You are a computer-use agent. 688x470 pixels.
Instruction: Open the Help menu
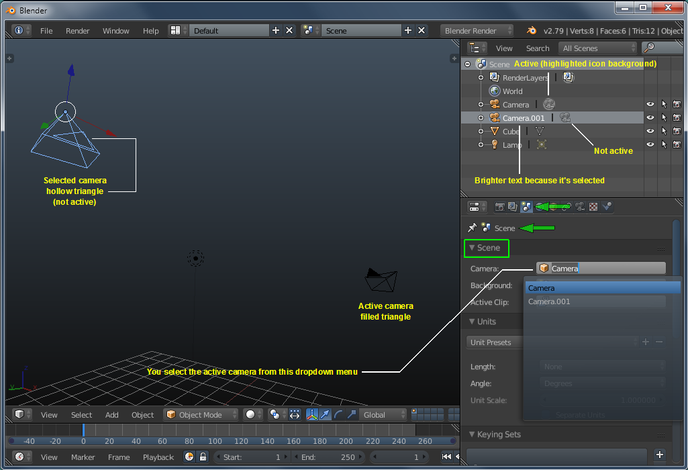click(150, 31)
